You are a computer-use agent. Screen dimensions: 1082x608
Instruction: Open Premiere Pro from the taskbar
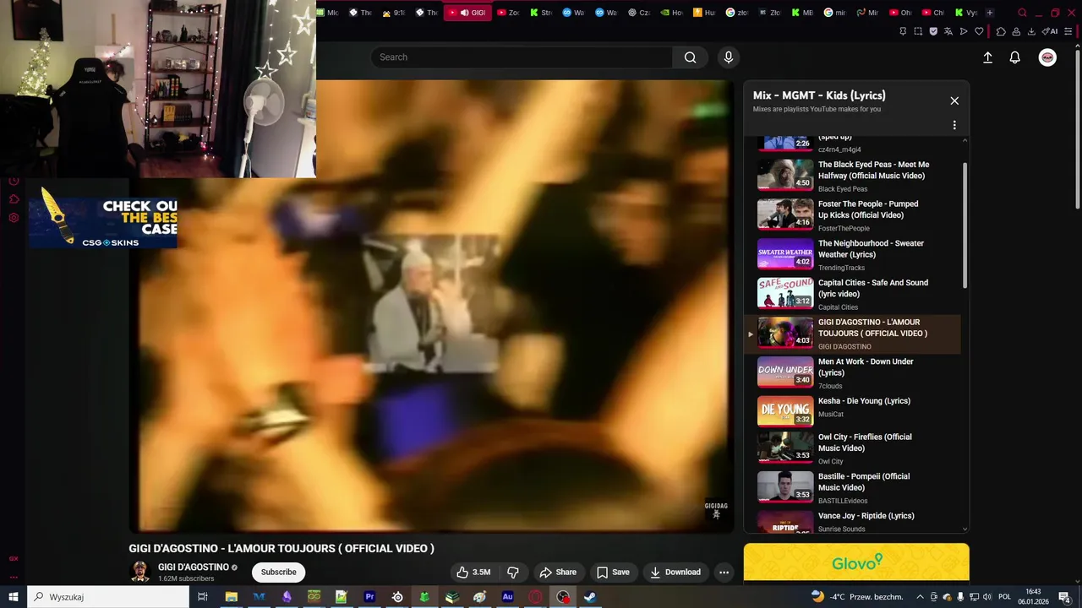tap(369, 597)
